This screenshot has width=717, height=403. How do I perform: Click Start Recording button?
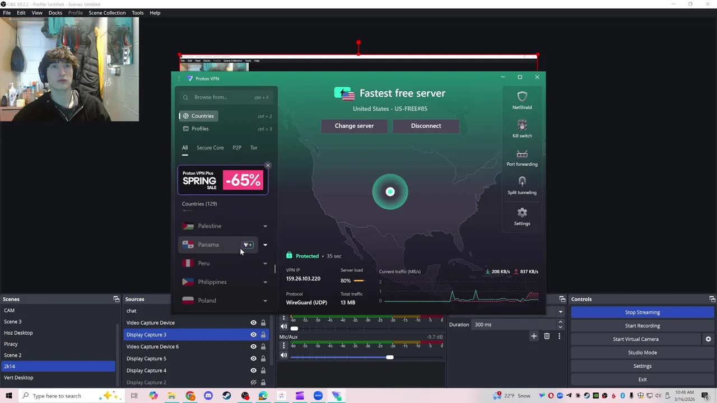(642, 326)
